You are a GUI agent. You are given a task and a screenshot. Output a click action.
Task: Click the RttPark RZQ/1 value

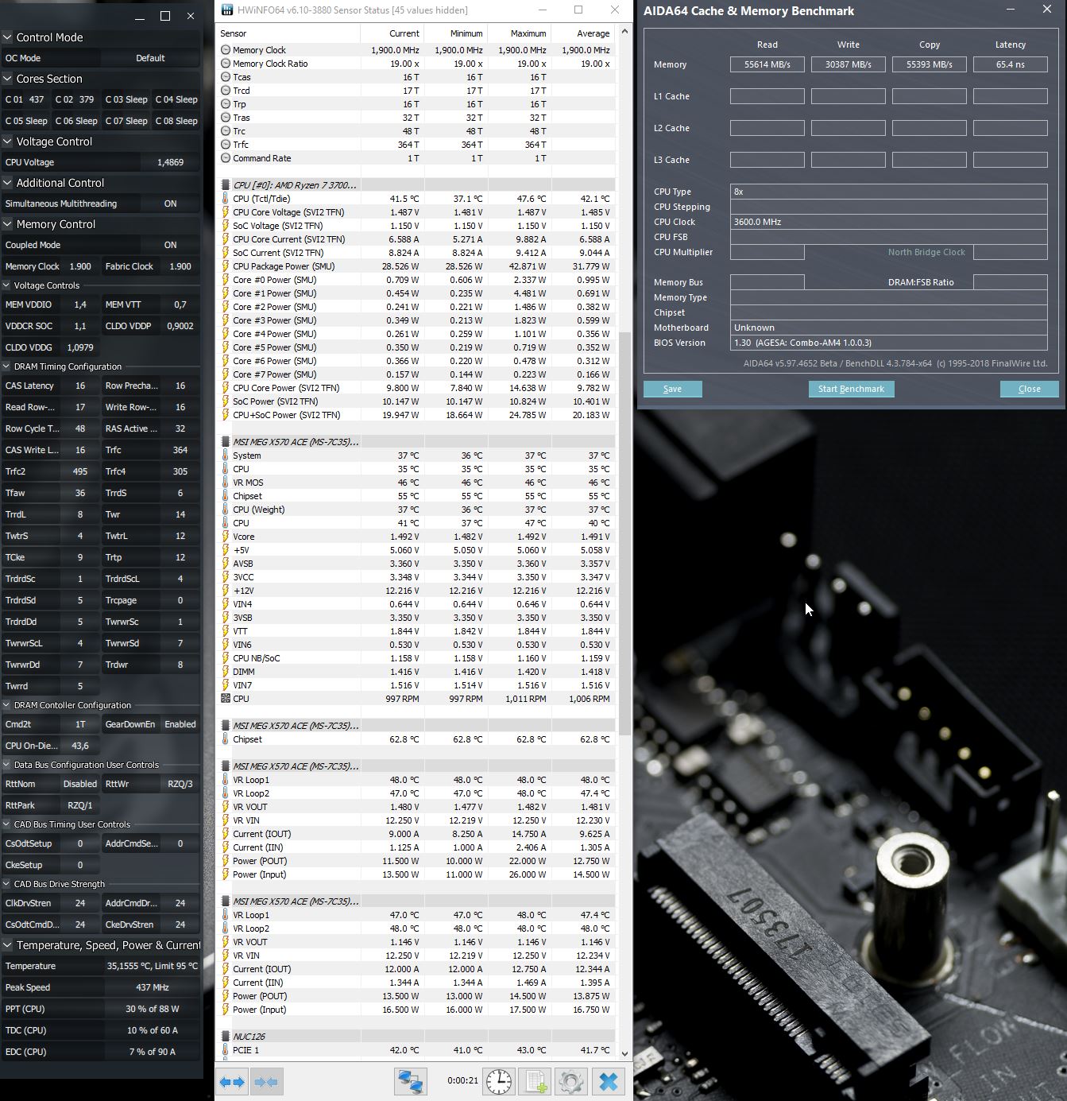pos(79,805)
